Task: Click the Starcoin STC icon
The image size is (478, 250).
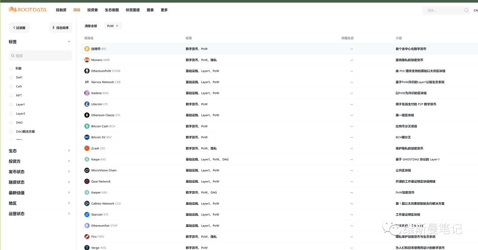Action: [x=87, y=215]
